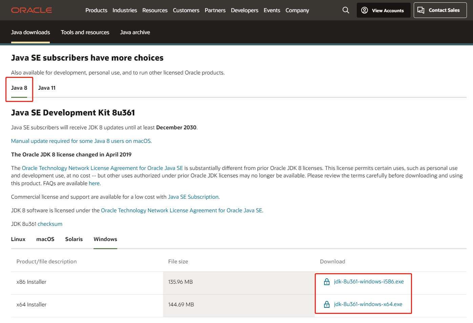Open the Java archive tab
This screenshot has width=473, height=323.
(x=135, y=32)
